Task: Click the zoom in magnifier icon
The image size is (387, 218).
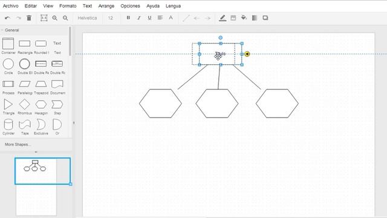Action: click(x=55, y=18)
